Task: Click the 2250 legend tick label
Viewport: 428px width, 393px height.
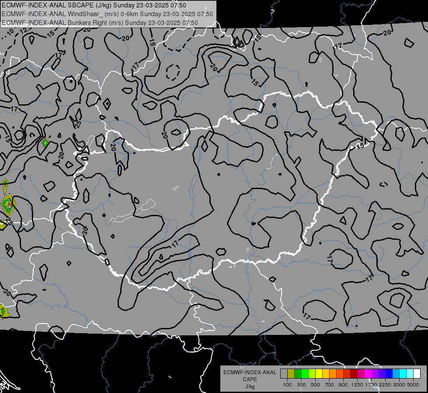Action: tap(385, 385)
